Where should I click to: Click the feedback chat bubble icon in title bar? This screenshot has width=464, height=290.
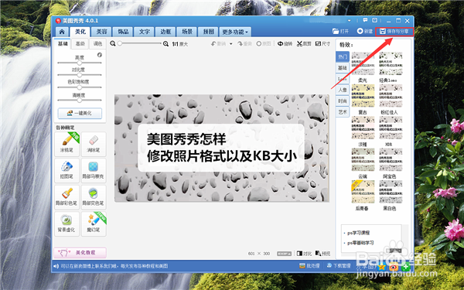click(x=365, y=20)
